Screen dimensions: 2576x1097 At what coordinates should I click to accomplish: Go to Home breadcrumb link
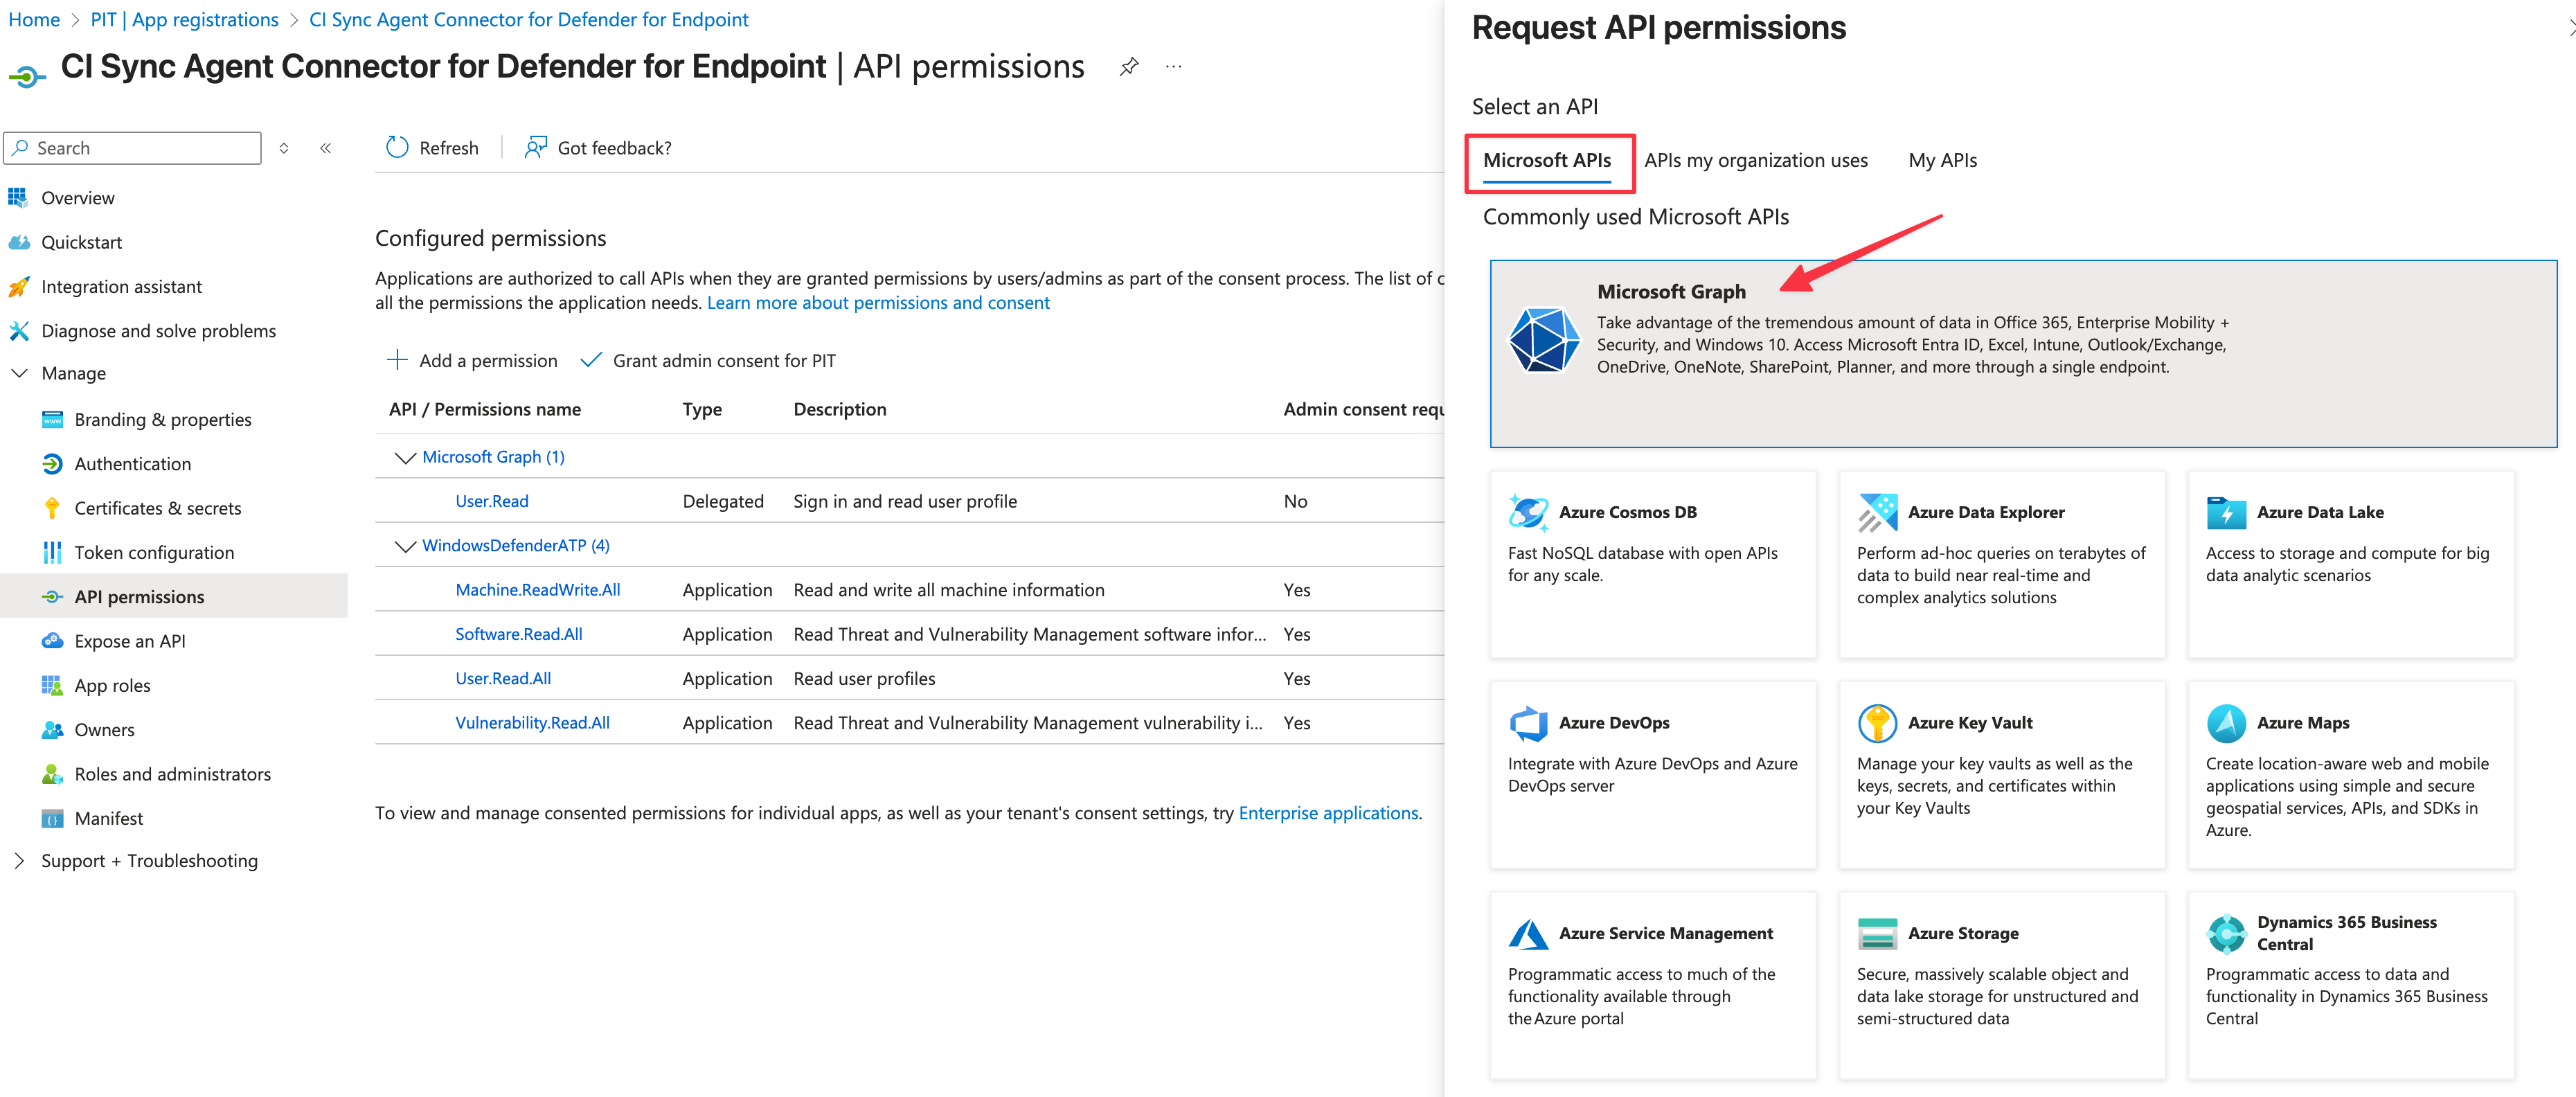point(34,20)
